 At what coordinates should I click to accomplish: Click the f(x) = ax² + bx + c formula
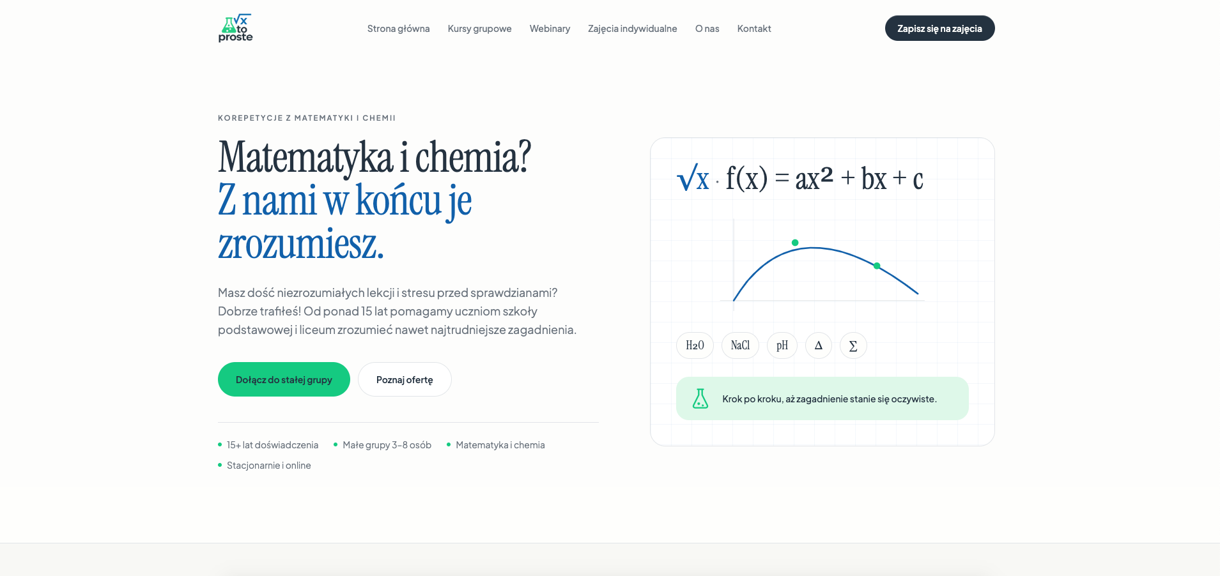[824, 178]
